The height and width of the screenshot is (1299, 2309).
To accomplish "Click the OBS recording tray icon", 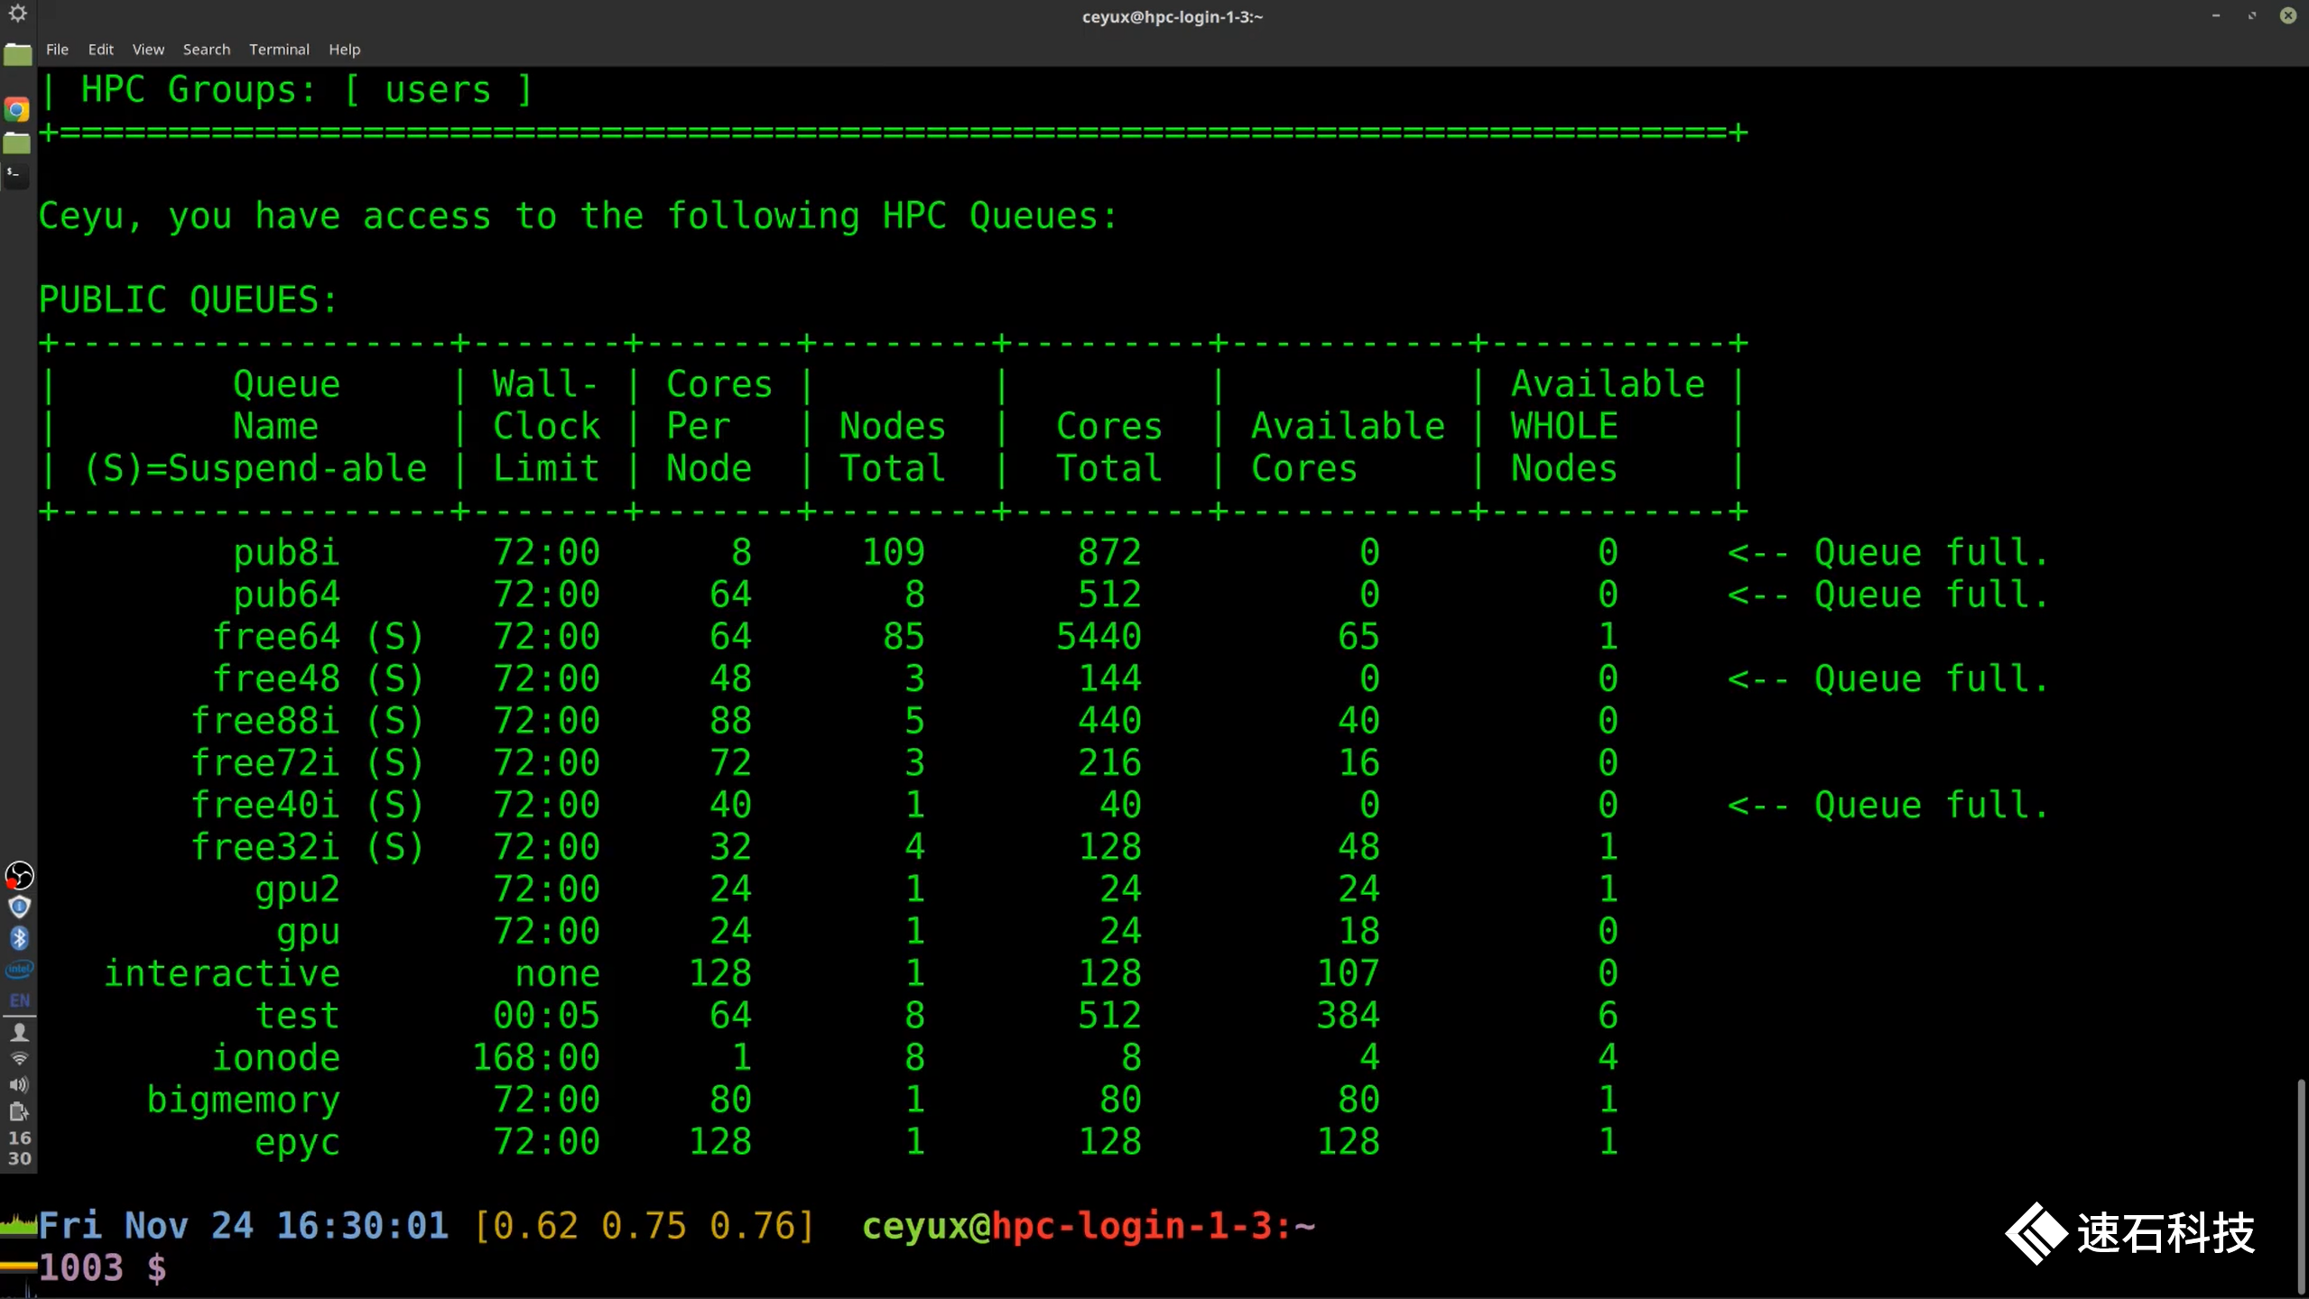I will (x=19, y=875).
